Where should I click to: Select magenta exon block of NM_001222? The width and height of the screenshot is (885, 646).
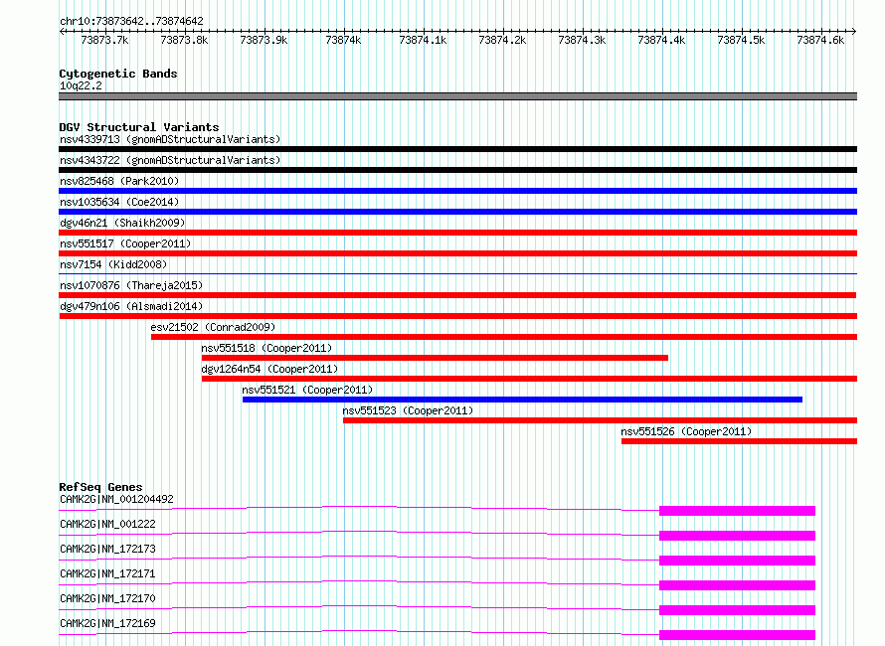pyautogui.click(x=737, y=536)
